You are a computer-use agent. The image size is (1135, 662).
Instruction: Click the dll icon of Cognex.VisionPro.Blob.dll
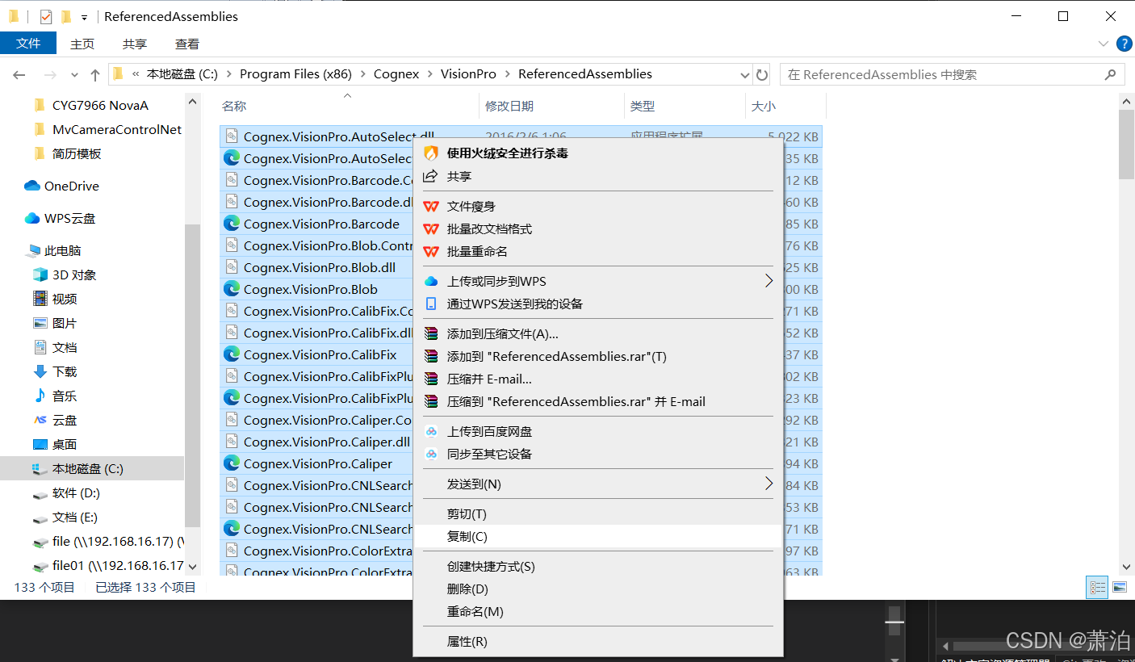pos(232,267)
